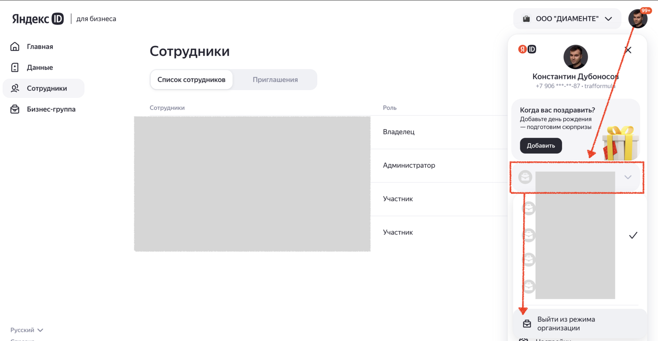Click the Данные document icon in sidebar
The image size is (658, 341).
(x=15, y=67)
